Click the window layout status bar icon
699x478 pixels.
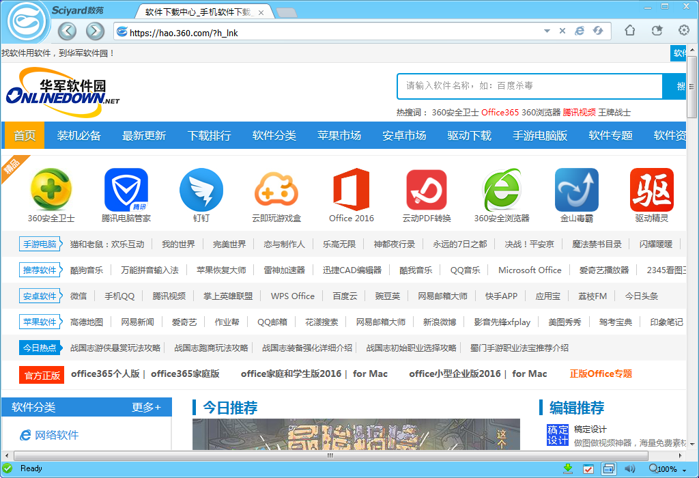608,468
